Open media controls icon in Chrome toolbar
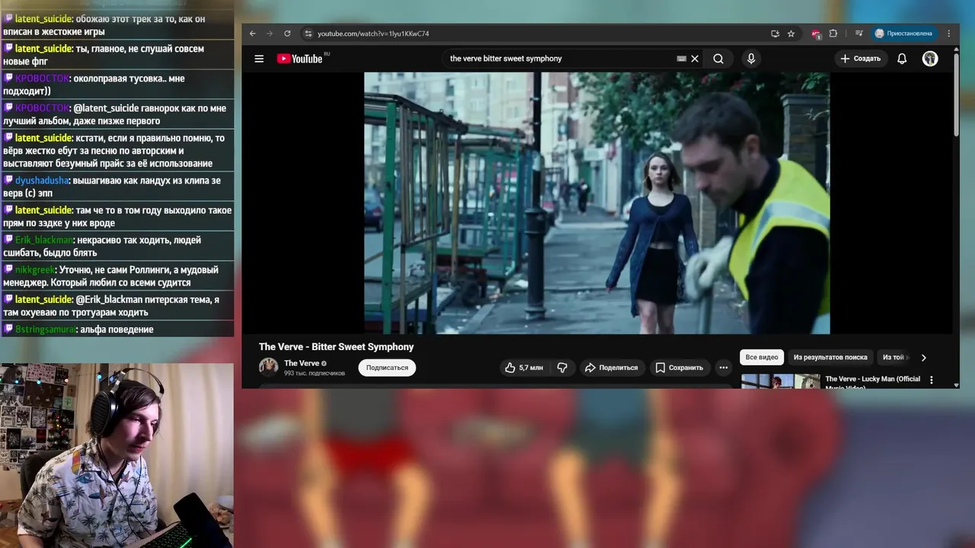The width and height of the screenshot is (975, 548). point(858,33)
